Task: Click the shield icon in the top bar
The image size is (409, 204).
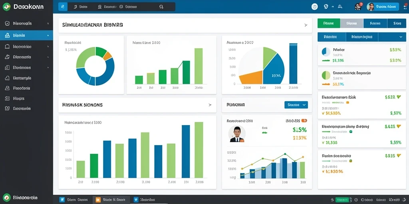Action: (x=326, y=7)
